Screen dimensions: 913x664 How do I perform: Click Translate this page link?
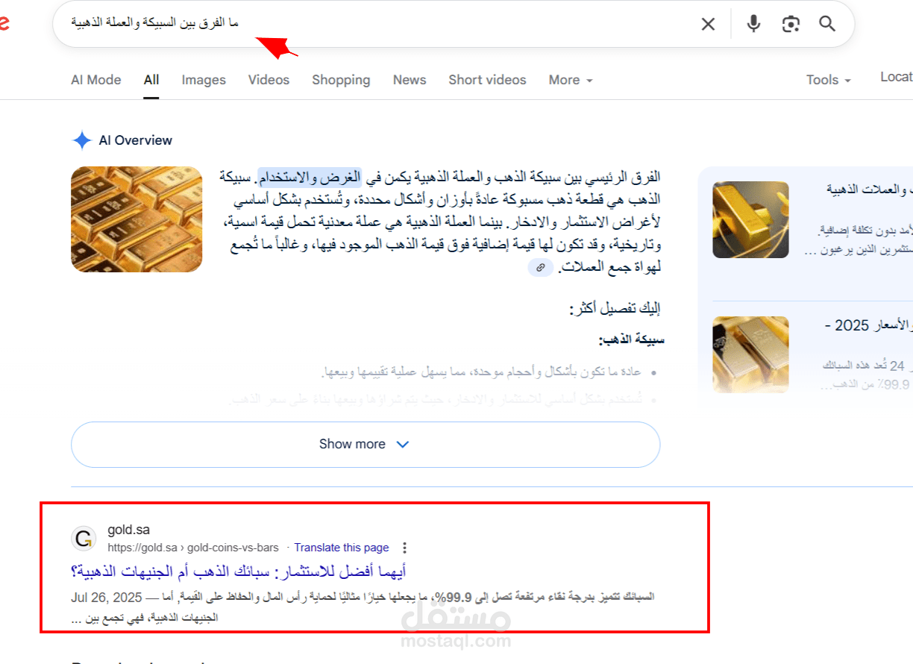(x=342, y=548)
